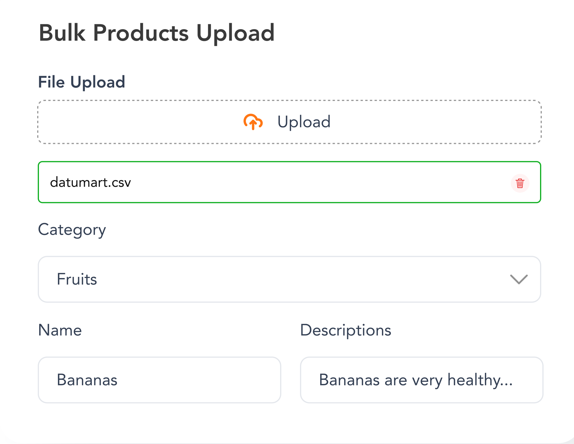Delete datumart.csv using the red trash icon

tap(520, 184)
